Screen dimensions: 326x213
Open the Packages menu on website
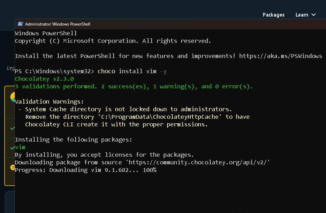click(274, 15)
